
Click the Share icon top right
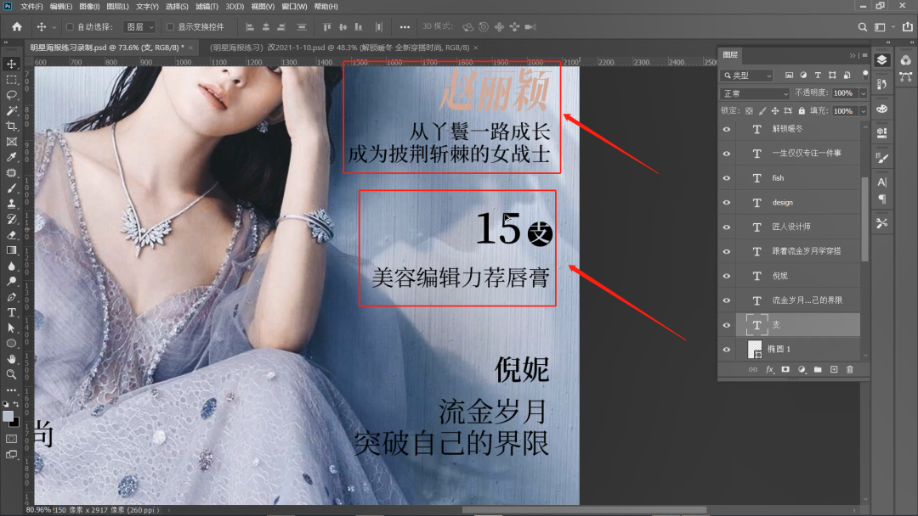pyautogui.click(x=908, y=27)
